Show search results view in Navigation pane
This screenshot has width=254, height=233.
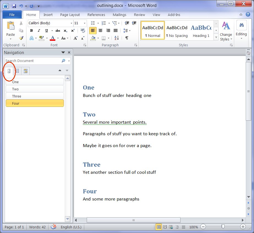coord(25,71)
